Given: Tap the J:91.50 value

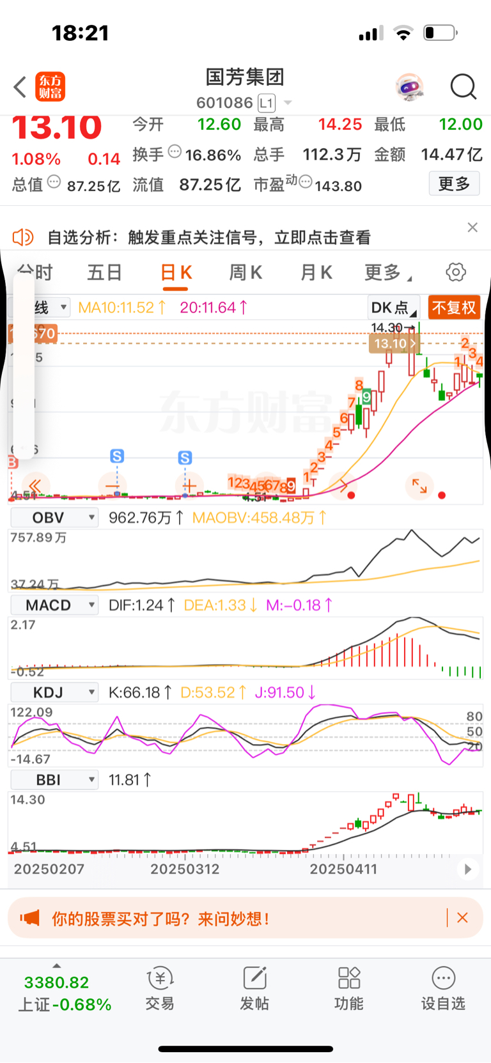Looking at the screenshot, I should click(x=285, y=692).
